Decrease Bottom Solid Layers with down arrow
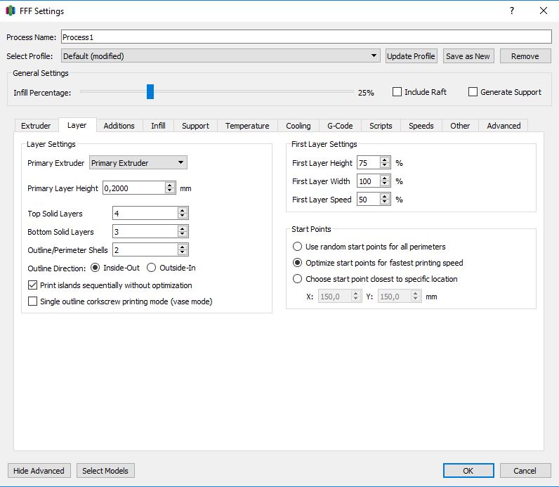 pyautogui.click(x=182, y=235)
